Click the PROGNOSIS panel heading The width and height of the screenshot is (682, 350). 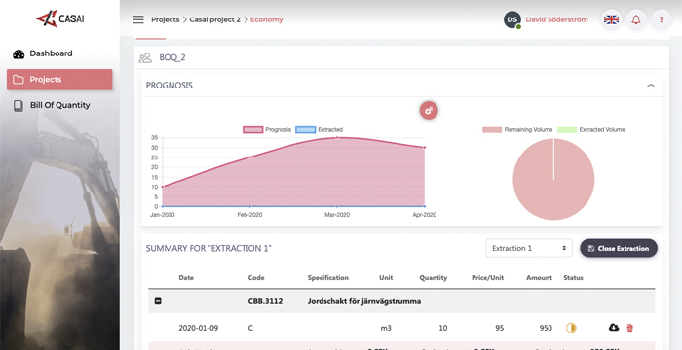coord(170,86)
